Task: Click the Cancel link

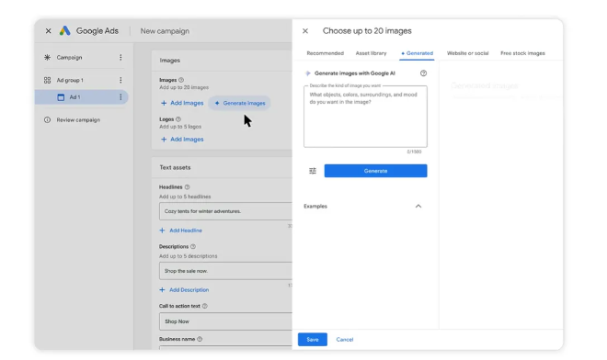Action: 345,340
